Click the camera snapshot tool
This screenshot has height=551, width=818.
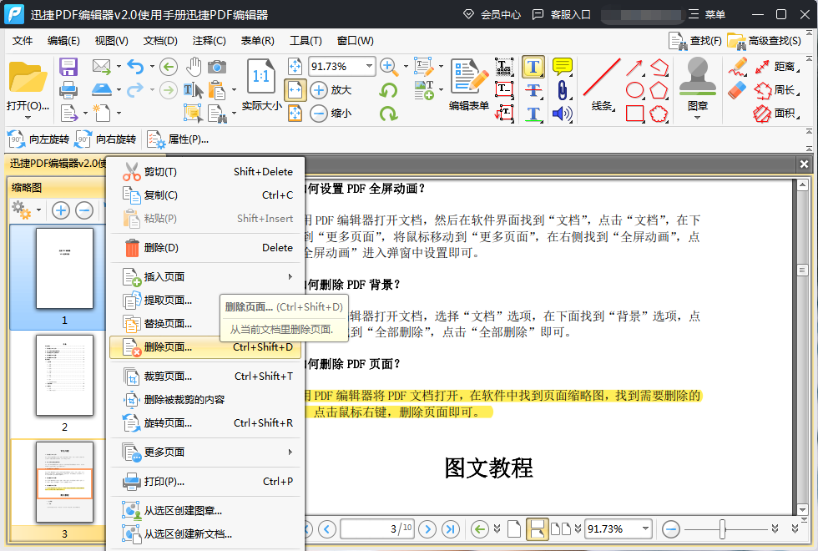[x=217, y=67]
